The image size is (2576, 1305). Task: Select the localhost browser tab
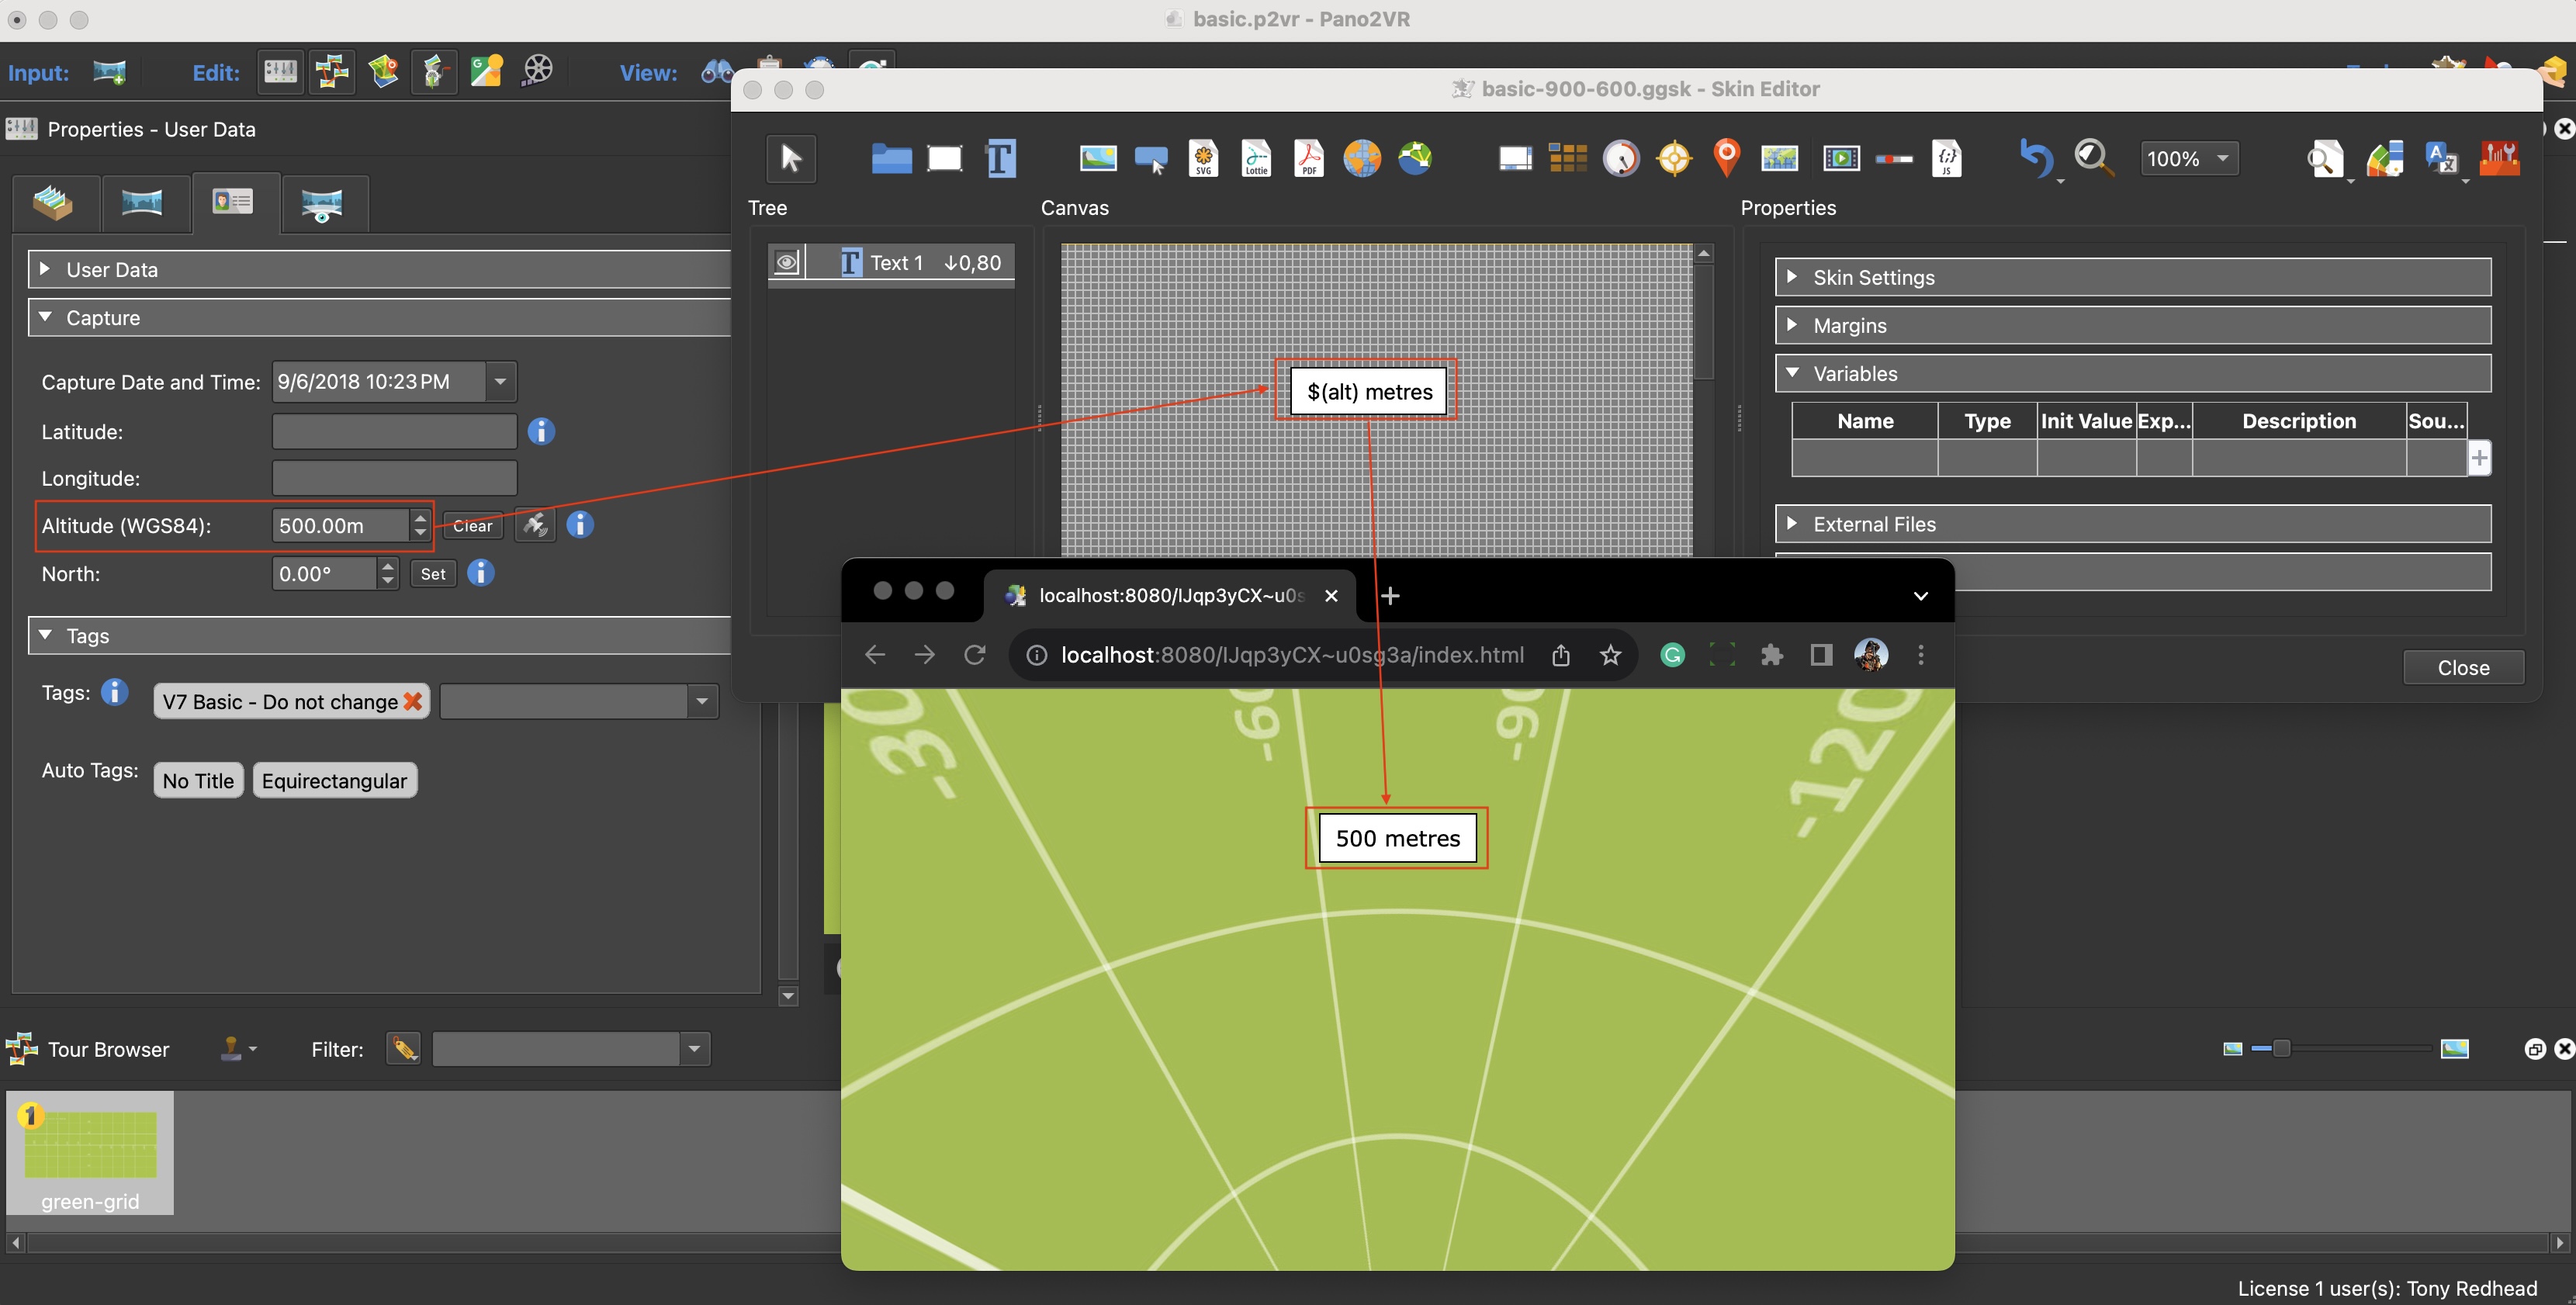[x=1170, y=595]
